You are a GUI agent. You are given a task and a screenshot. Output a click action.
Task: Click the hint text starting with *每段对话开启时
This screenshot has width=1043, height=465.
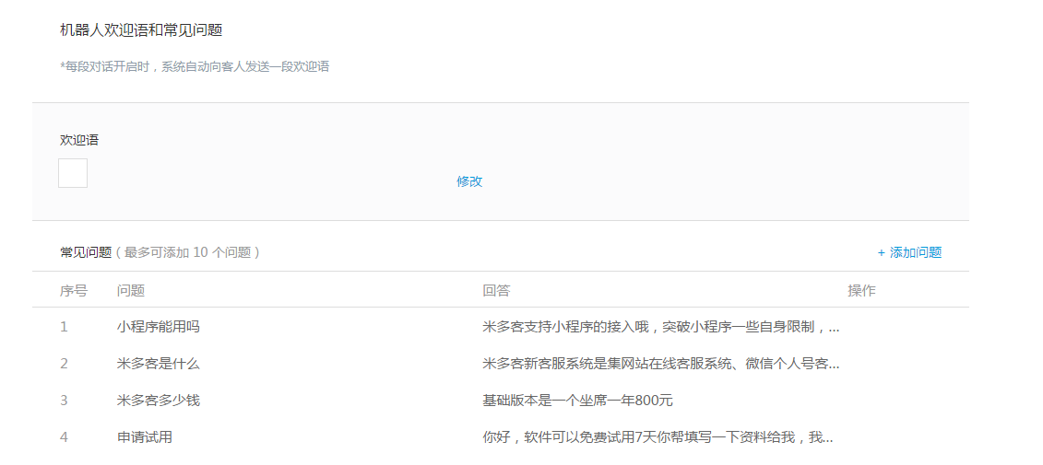(195, 67)
